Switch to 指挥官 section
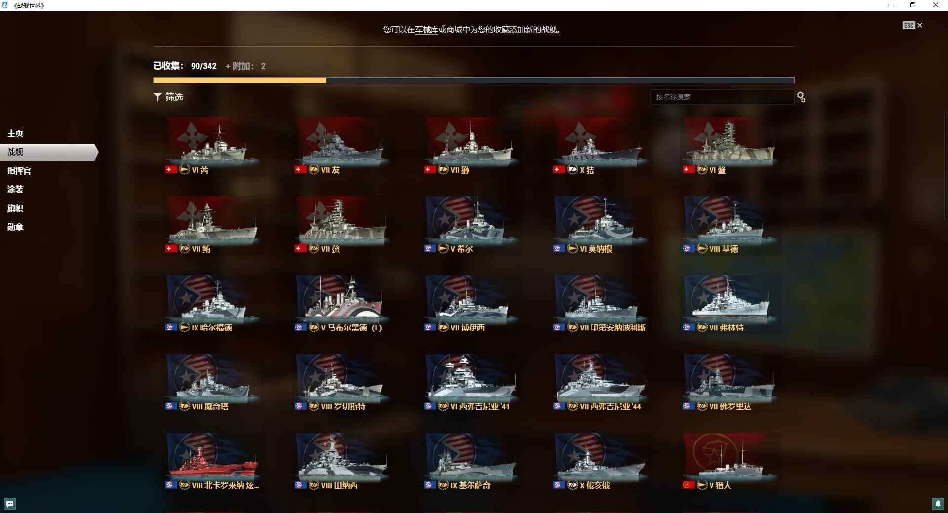 pyautogui.click(x=19, y=171)
